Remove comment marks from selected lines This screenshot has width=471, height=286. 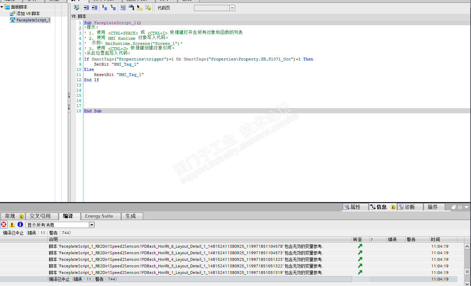pos(113,8)
